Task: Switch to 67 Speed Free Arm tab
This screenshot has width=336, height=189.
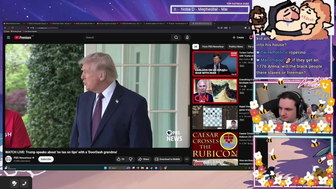Action: tap(177, 23)
